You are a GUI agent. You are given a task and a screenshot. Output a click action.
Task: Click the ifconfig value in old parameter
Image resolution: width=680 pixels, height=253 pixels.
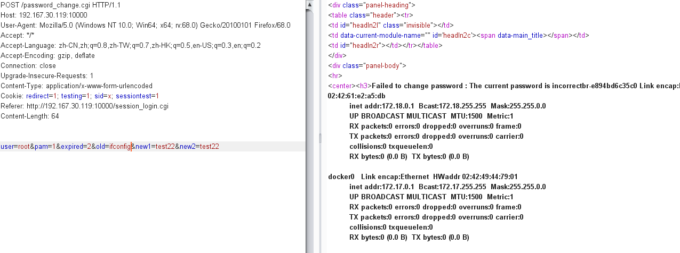pyautogui.click(x=119, y=146)
